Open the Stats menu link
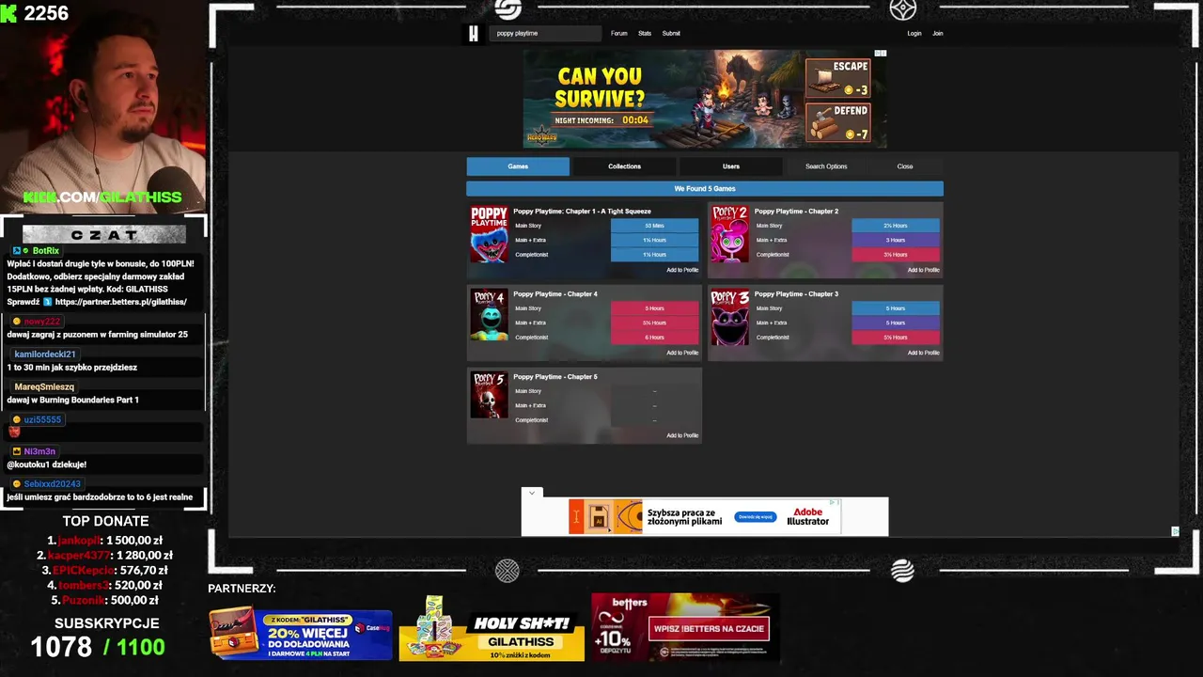Viewport: 1203px width, 677px height. pyautogui.click(x=645, y=34)
